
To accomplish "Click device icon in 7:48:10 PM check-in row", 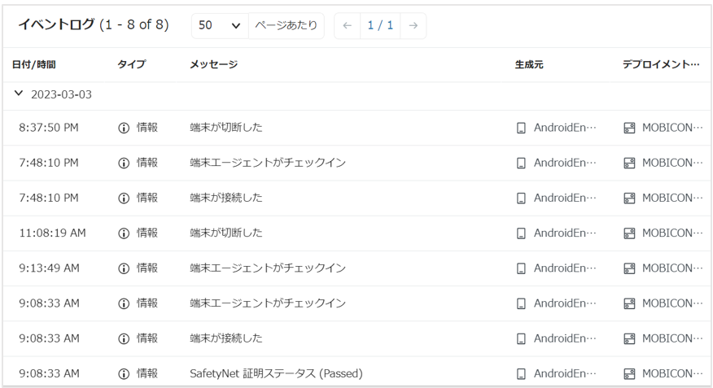I will click(x=521, y=163).
